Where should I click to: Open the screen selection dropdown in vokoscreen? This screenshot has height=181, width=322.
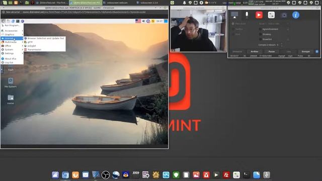[274, 24]
